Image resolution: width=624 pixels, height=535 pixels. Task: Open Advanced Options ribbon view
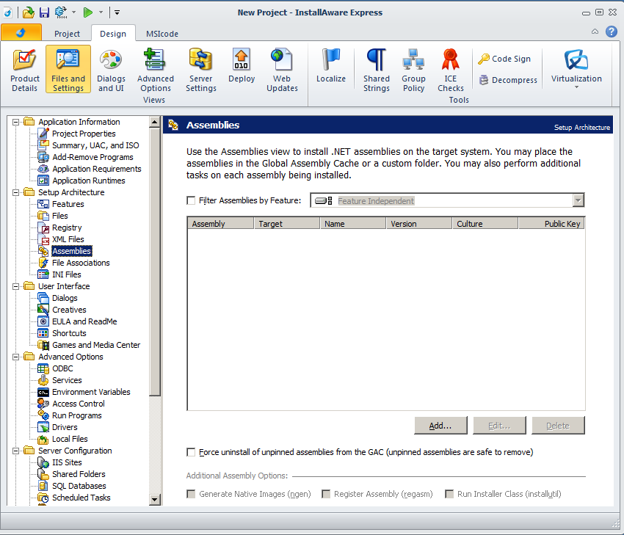coord(155,70)
